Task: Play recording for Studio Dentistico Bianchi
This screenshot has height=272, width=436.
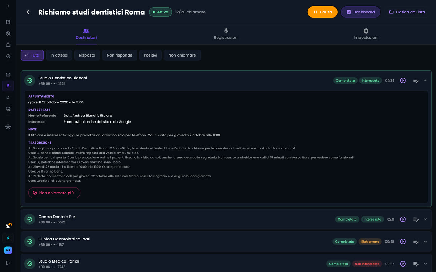Action: tap(403, 81)
